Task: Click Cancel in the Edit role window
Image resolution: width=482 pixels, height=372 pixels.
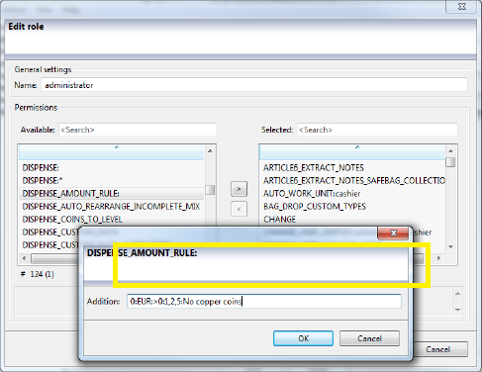Action: coord(438,349)
